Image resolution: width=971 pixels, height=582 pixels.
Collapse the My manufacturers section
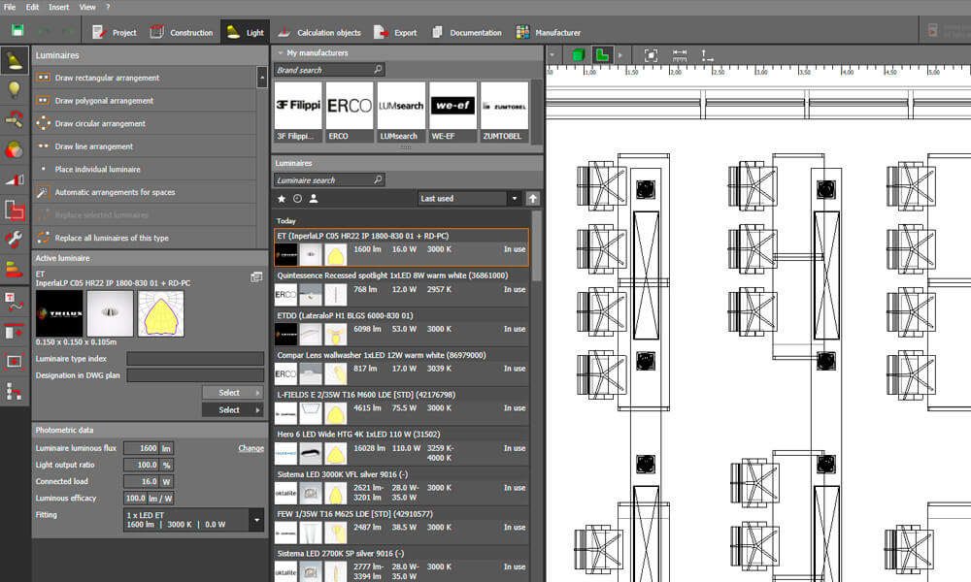(x=280, y=53)
